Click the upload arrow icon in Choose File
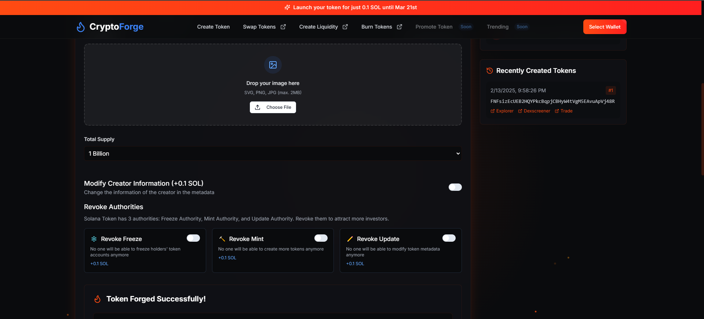The image size is (704, 319). coord(258,107)
